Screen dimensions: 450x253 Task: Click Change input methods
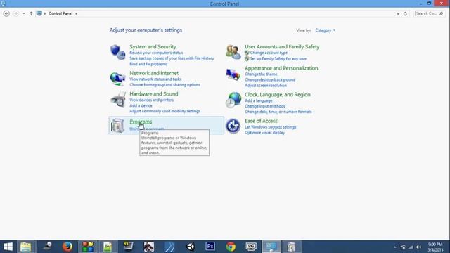(265, 106)
